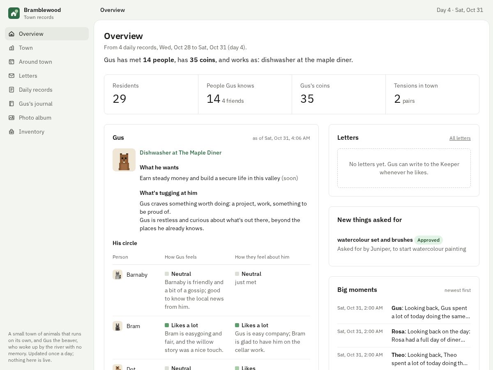Click 'What he wants' heading
Viewport: 493px width, 370px height.
pos(159,167)
